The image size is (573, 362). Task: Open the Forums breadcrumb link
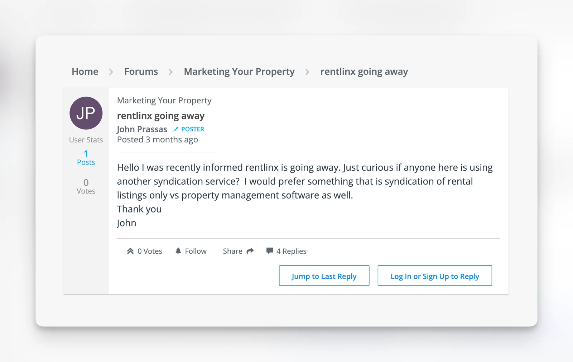tap(141, 72)
